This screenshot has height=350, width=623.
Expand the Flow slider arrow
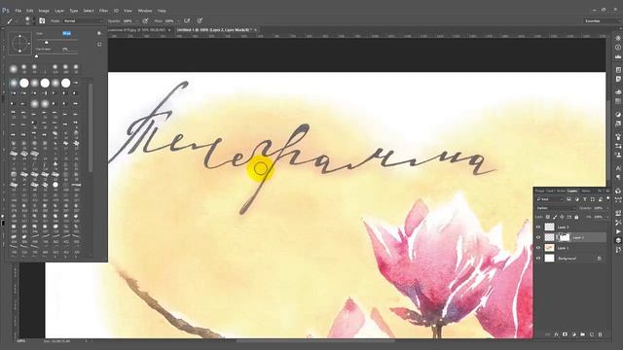point(178,21)
